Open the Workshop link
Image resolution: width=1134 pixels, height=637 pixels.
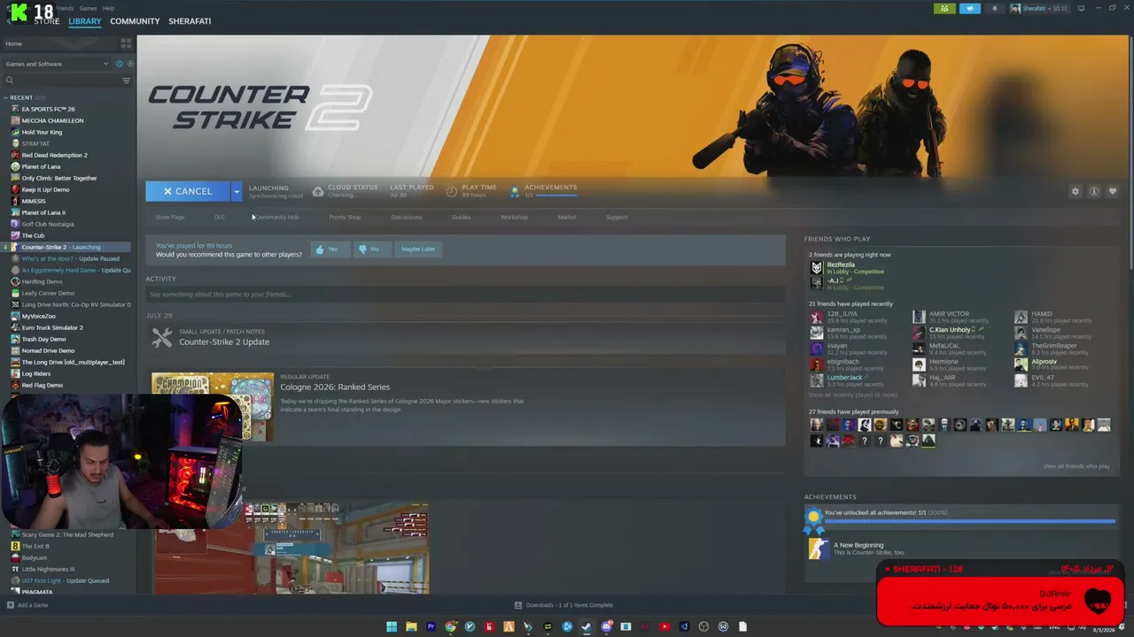tap(514, 217)
